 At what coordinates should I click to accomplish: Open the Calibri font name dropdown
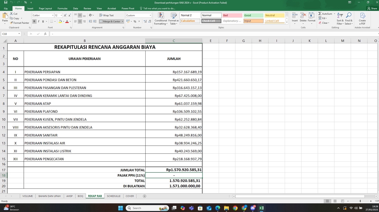(x=53, y=15)
